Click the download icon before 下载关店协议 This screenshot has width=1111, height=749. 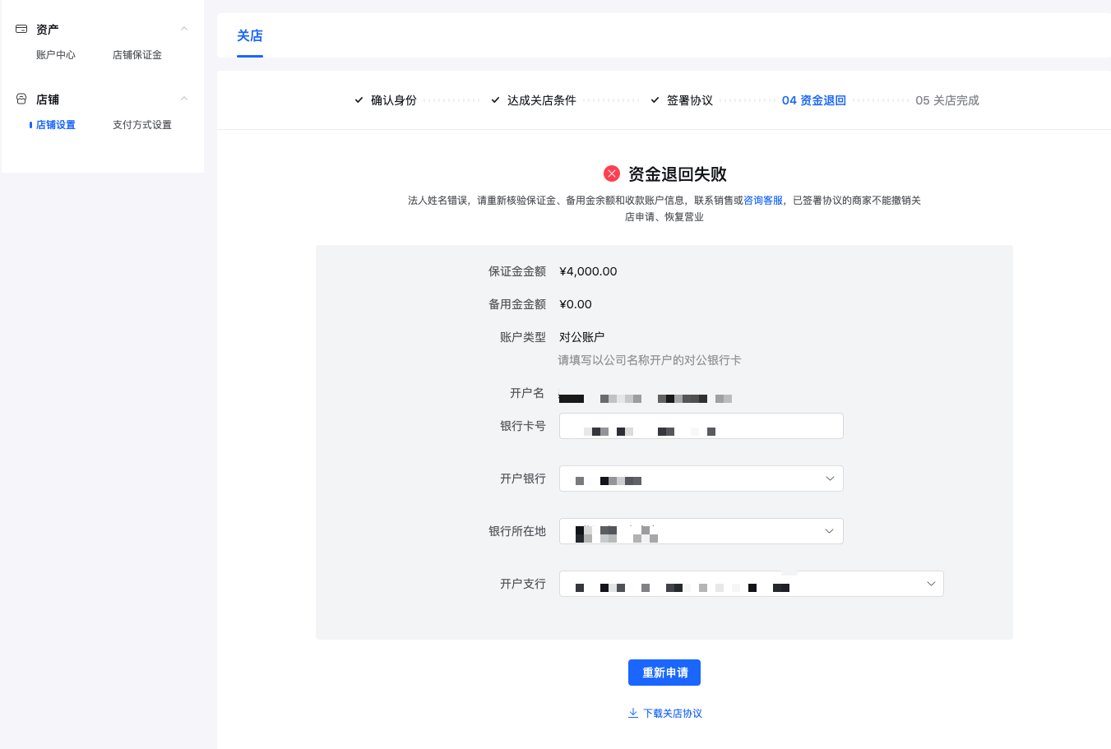(633, 713)
